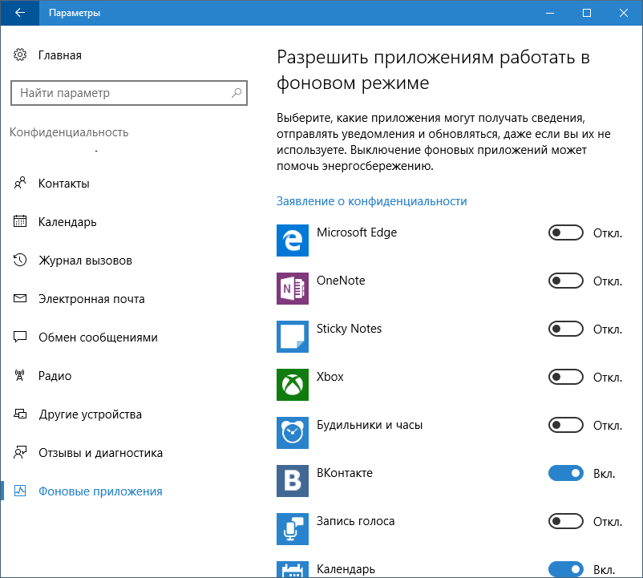Switch on Sticky Notes background toggle

(566, 329)
